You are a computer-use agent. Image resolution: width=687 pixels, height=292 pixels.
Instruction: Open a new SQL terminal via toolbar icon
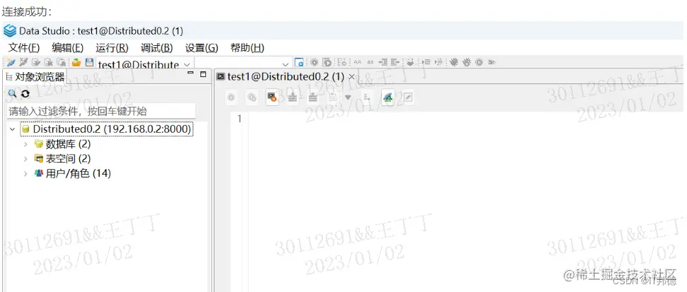point(300,62)
